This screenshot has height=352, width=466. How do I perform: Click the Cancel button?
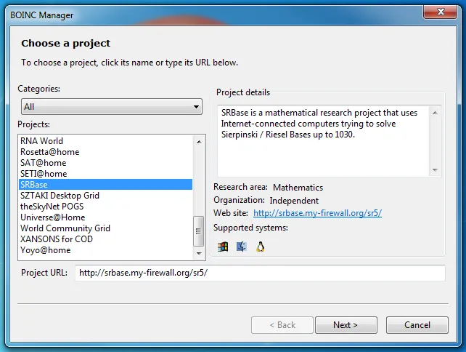tap(417, 325)
